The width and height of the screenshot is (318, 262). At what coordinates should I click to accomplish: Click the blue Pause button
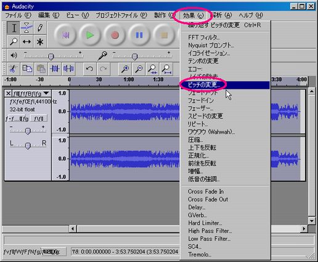pyautogui.click(x=139, y=35)
